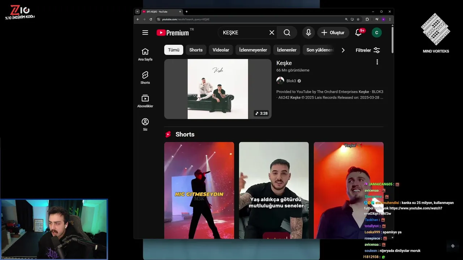Open the Filtreler filter options

coord(368,50)
